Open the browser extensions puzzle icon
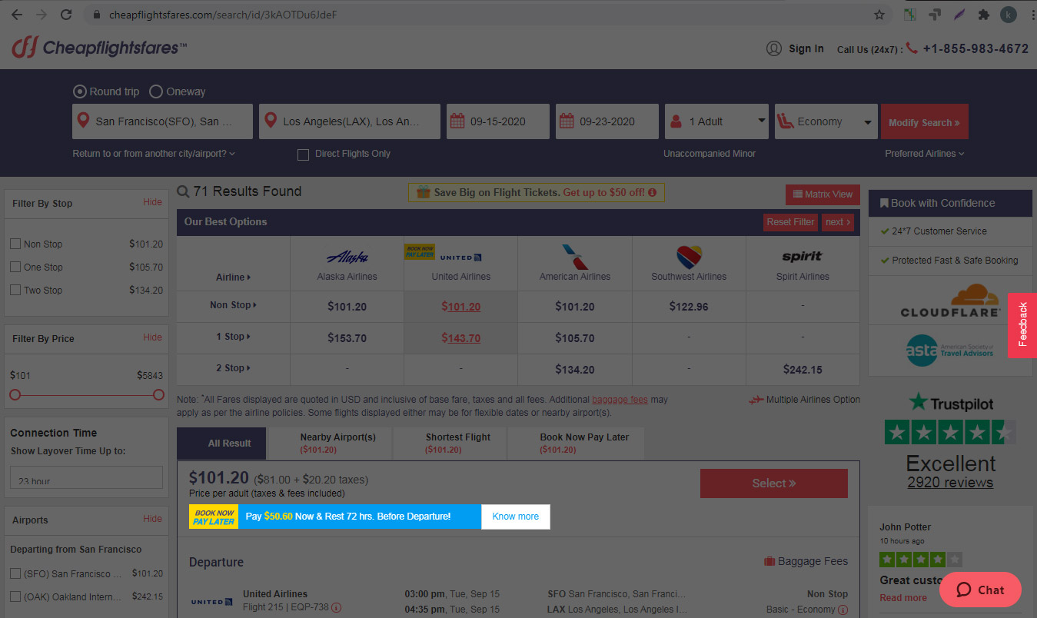 coord(983,15)
